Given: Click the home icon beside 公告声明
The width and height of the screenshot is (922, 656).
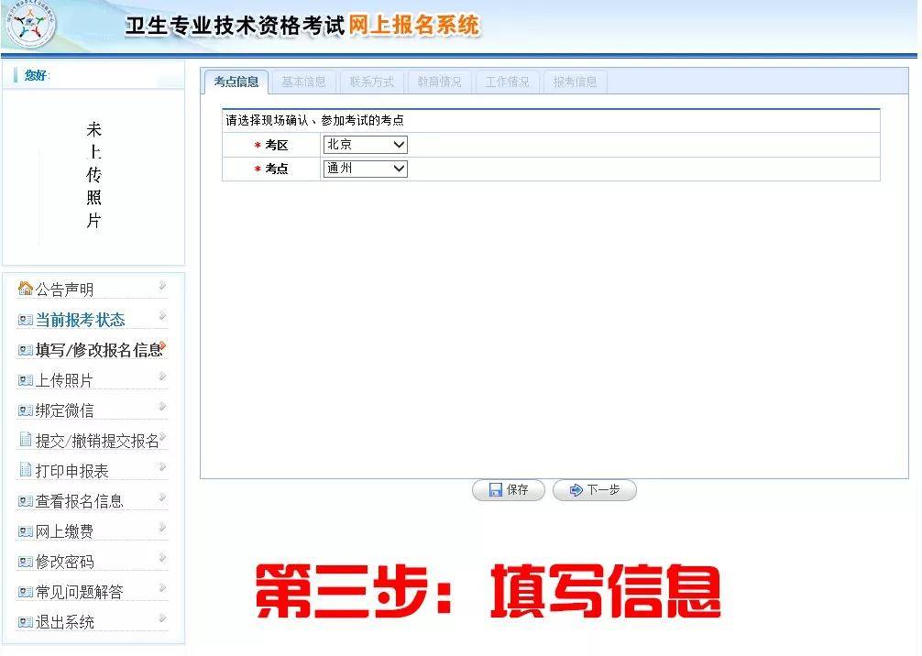Looking at the screenshot, I should pyautogui.click(x=26, y=289).
